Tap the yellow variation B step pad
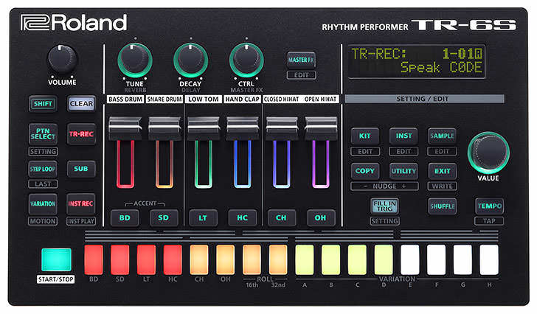 click(330, 259)
